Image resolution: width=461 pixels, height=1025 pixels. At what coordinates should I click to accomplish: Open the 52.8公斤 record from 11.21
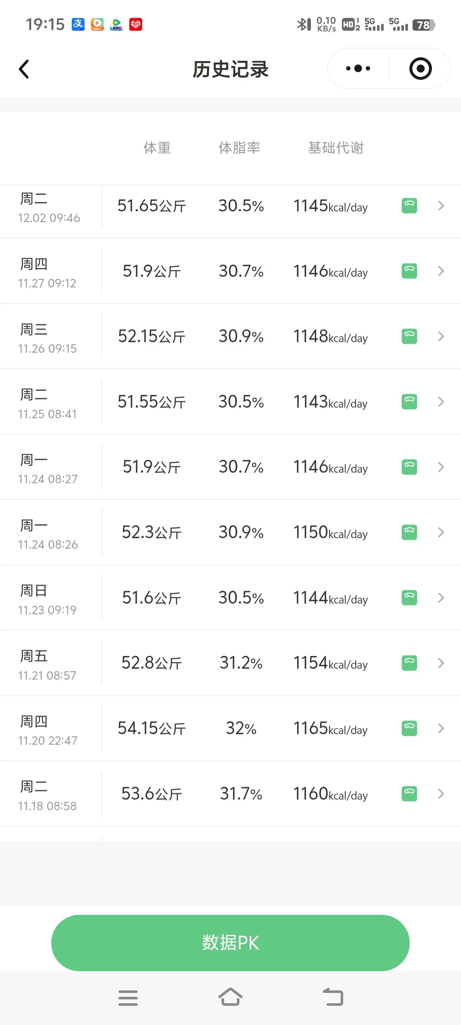tap(230, 663)
